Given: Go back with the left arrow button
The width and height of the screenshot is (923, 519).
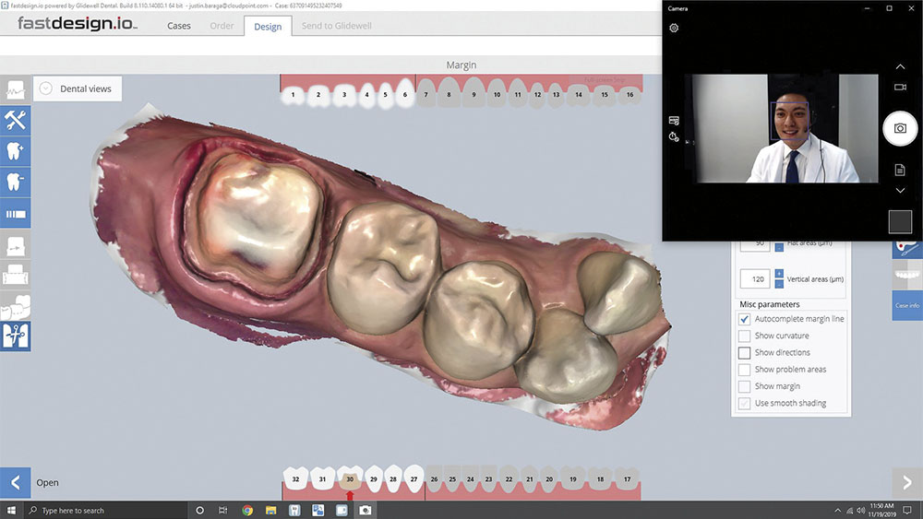Looking at the screenshot, I should [15, 482].
